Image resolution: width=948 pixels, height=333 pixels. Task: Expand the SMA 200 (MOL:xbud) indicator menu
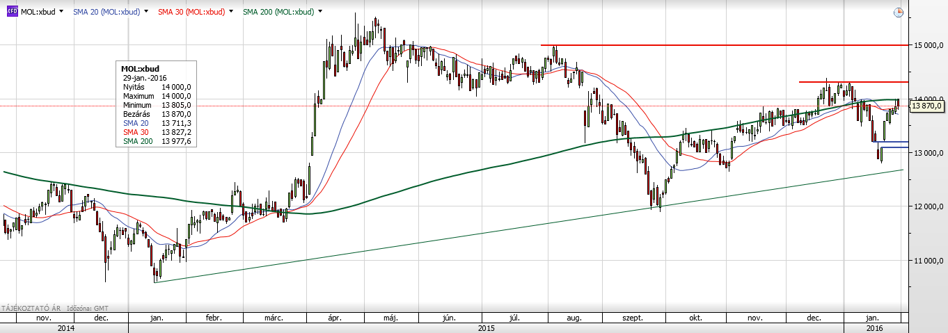click(x=320, y=12)
